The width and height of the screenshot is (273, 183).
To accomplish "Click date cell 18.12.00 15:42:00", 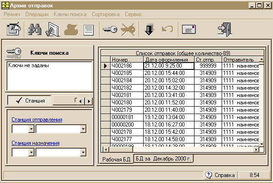I will click(169, 132).
